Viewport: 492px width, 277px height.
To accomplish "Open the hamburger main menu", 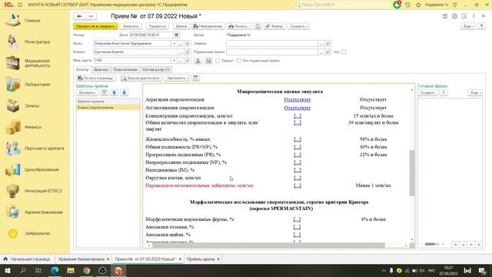I will [x=20, y=5].
